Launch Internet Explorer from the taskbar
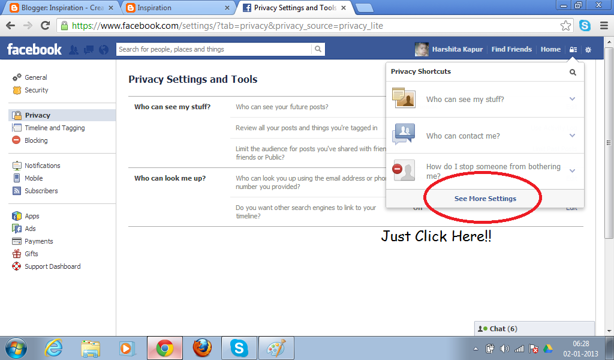The image size is (614, 360). [x=53, y=348]
